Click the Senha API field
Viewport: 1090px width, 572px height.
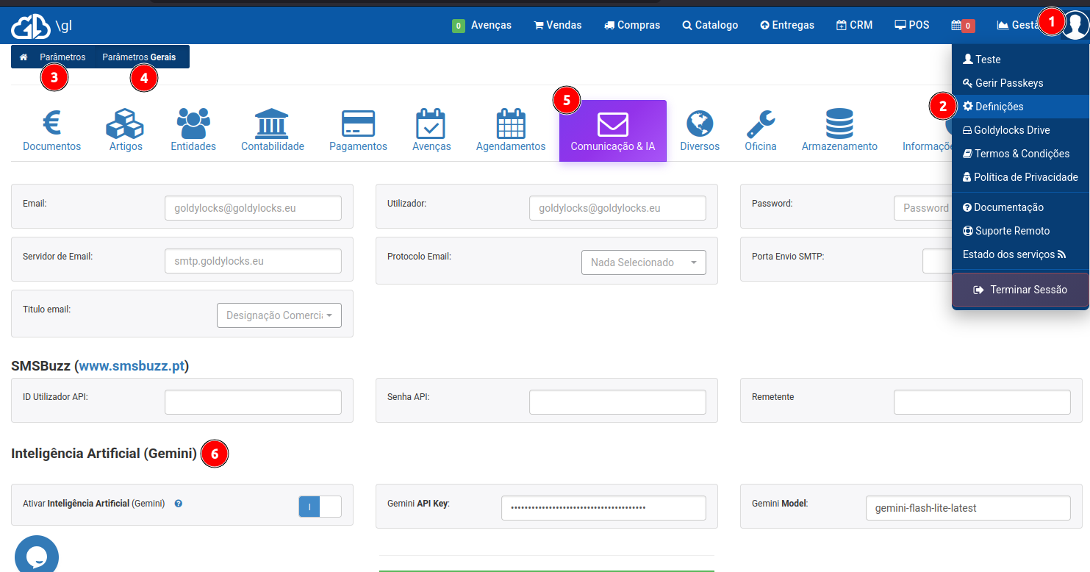tap(617, 402)
